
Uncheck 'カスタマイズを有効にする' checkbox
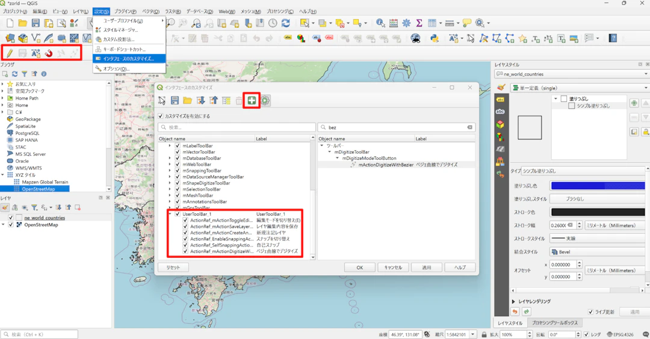click(x=161, y=116)
